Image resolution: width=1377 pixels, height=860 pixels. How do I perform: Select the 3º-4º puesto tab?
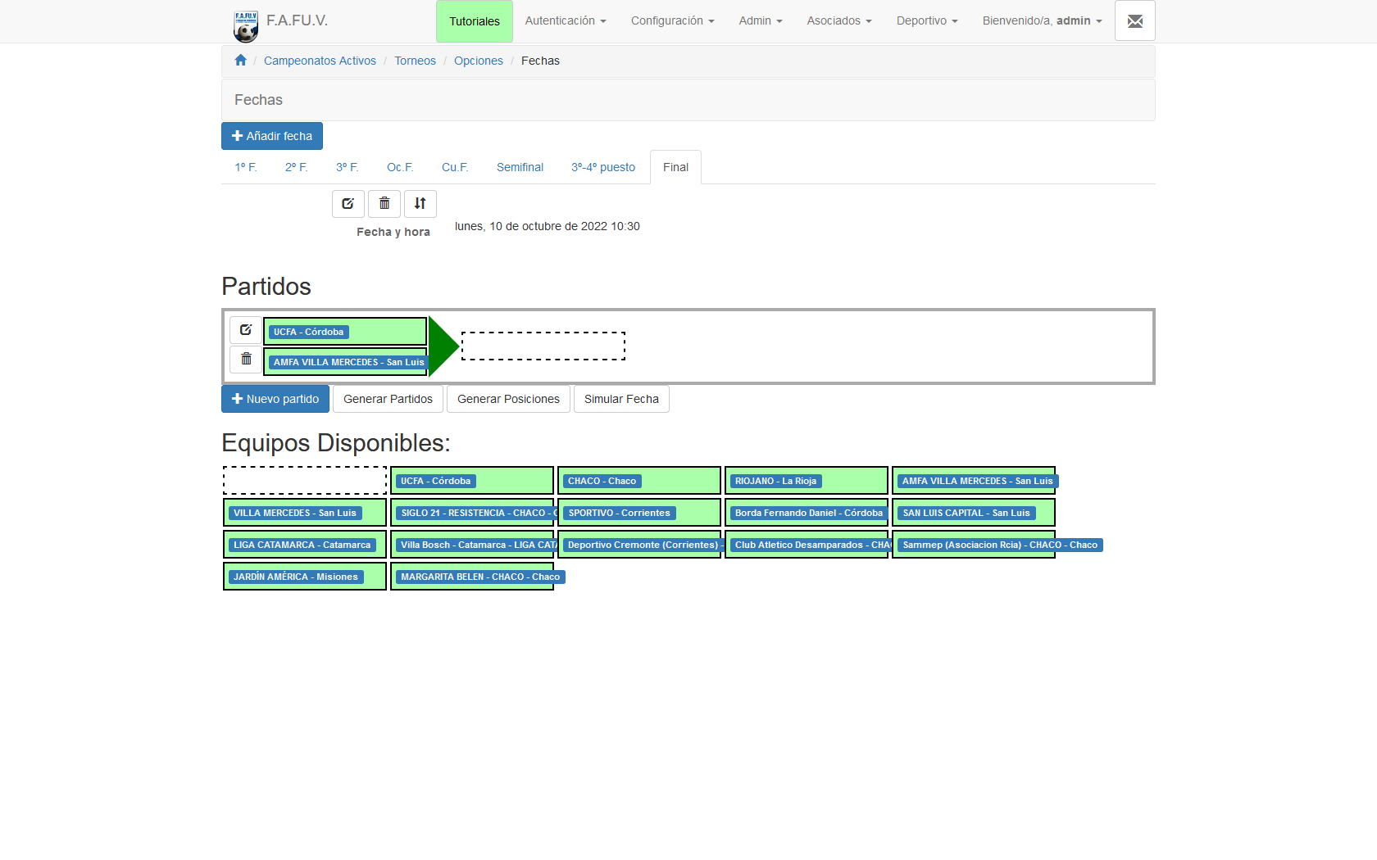603,168
